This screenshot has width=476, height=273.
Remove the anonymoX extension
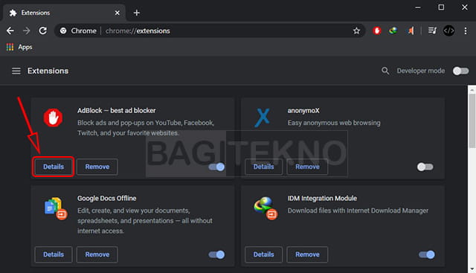click(307, 167)
